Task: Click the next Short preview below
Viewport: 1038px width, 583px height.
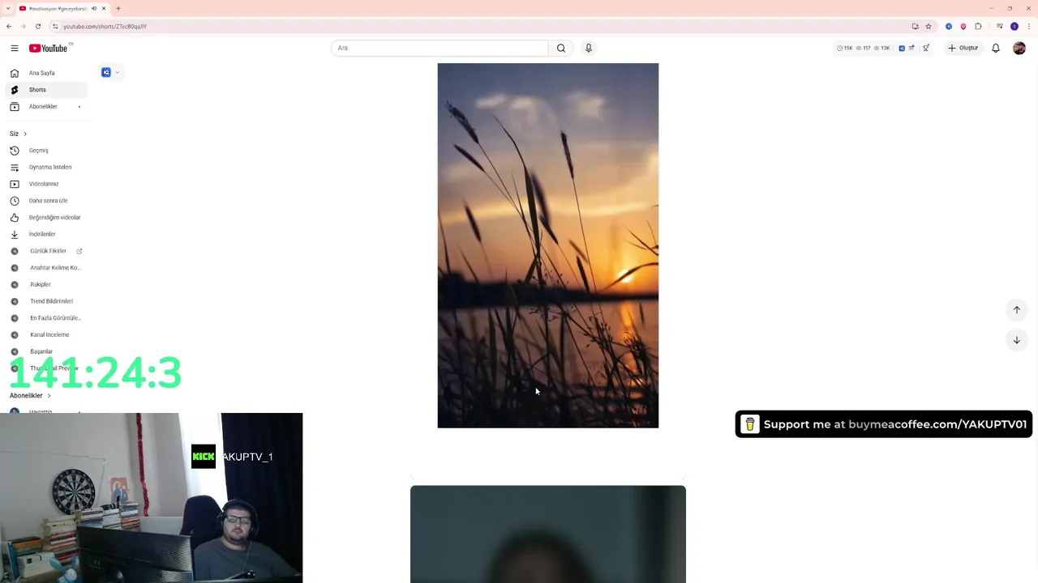Action: click(x=548, y=534)
